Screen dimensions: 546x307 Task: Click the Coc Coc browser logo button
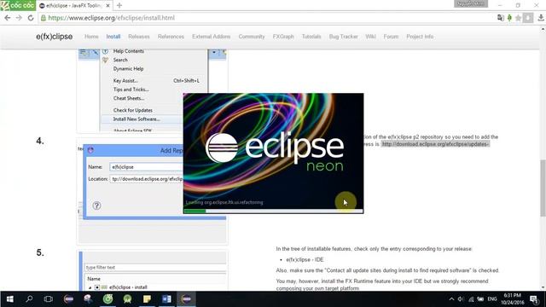[x=18, y=5]
